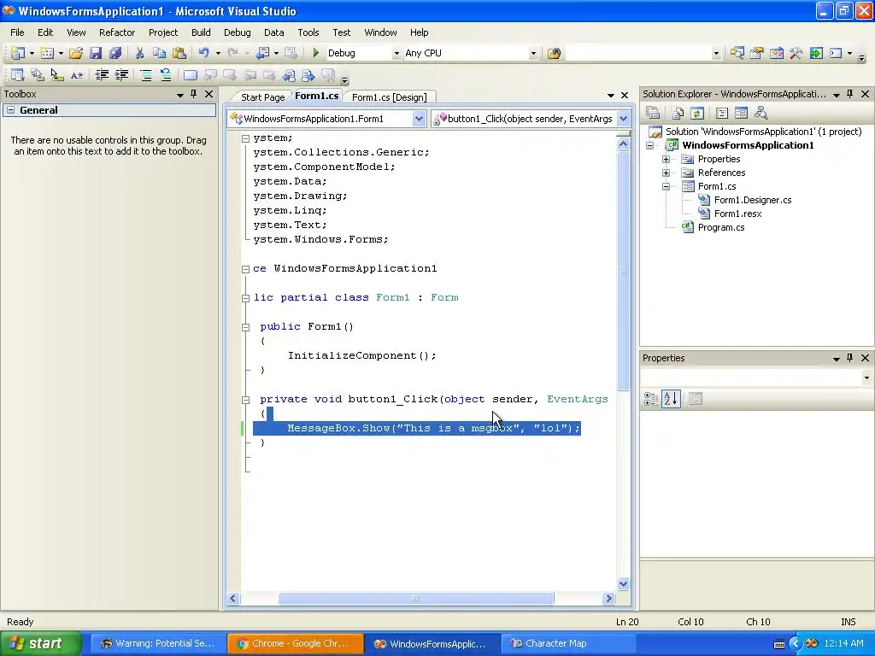
Task: Collapse the button1_Click method outline
Action: [x=245, y=400]
